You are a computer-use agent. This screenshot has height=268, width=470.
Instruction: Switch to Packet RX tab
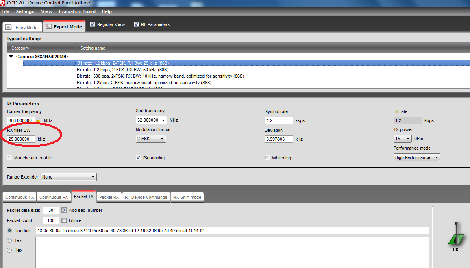(109, 197)
